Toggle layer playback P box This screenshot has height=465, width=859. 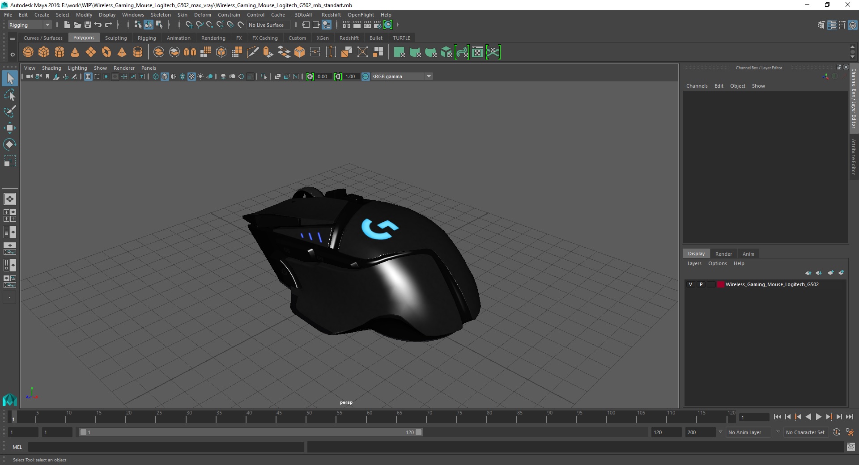701,284
